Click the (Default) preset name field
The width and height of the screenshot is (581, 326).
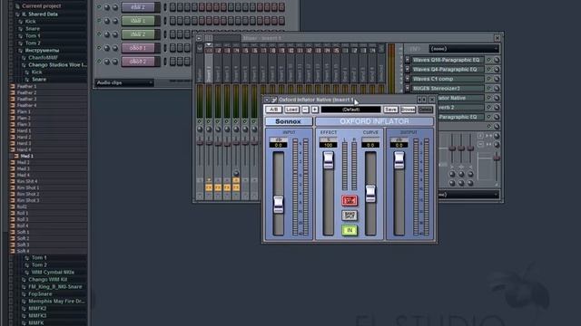coord(350,110)
